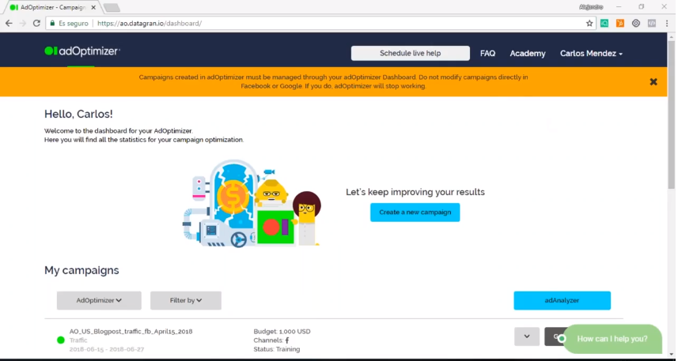The height and width of the screenshot is (361, 678).
Task: Click the Facebook channel icon
Action: pyautogui.click(x=287, y=340)
